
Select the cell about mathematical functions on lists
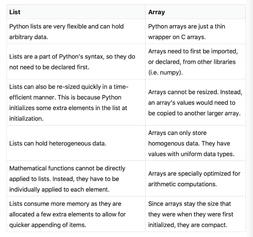(x=76, y=179)
